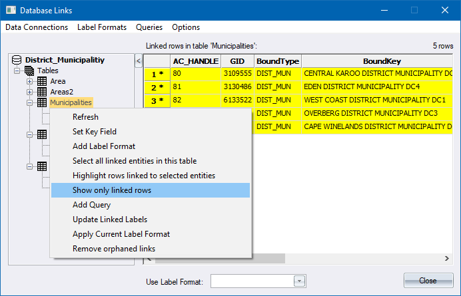The image size is (461, 296).
Task: Collapse the Tables tree node
Action: point(17,71)
